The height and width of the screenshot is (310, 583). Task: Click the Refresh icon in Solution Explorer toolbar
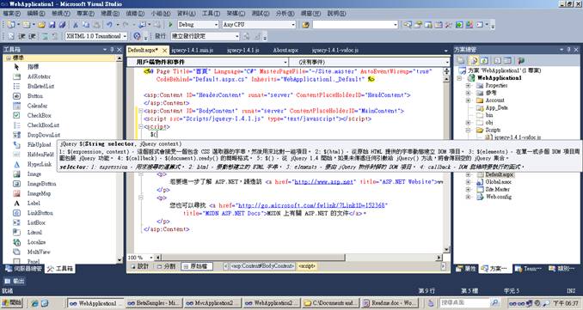click(x=484, y=60)
